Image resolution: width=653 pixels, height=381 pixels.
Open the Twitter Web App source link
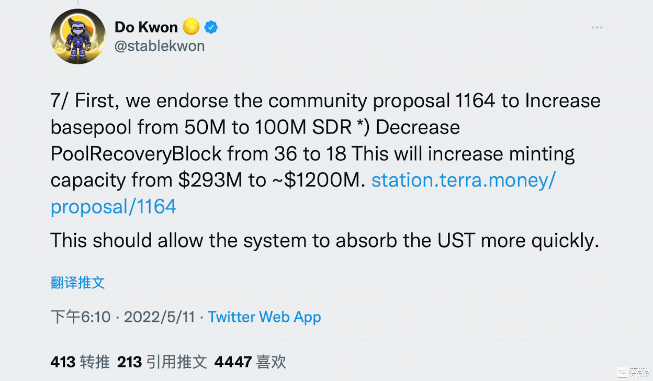click(264, 316)
